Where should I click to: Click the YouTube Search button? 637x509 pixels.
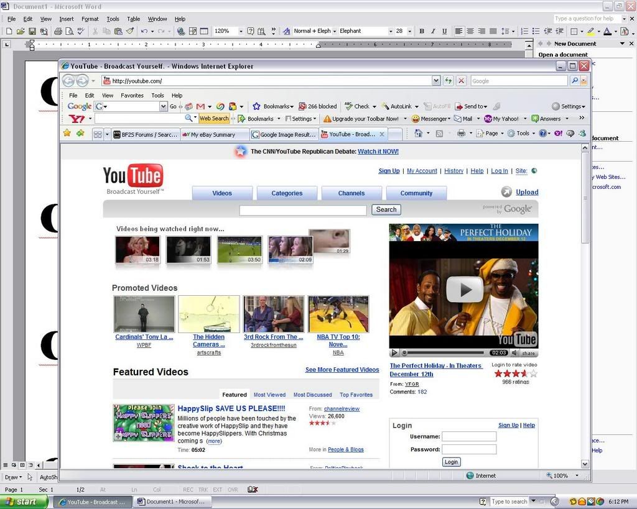(386, 209)
